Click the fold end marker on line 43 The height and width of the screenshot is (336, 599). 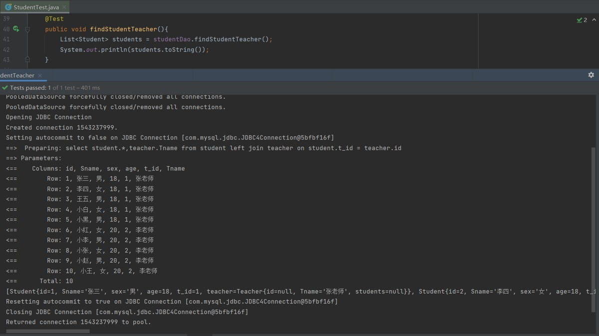[28, 60]
